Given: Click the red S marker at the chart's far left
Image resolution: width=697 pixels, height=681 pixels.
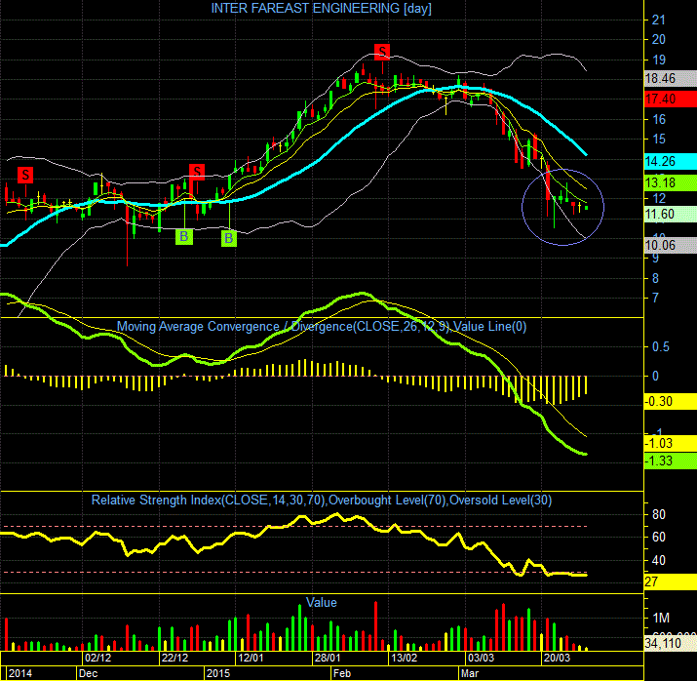Looking at the screenshot, I should 25,175.
